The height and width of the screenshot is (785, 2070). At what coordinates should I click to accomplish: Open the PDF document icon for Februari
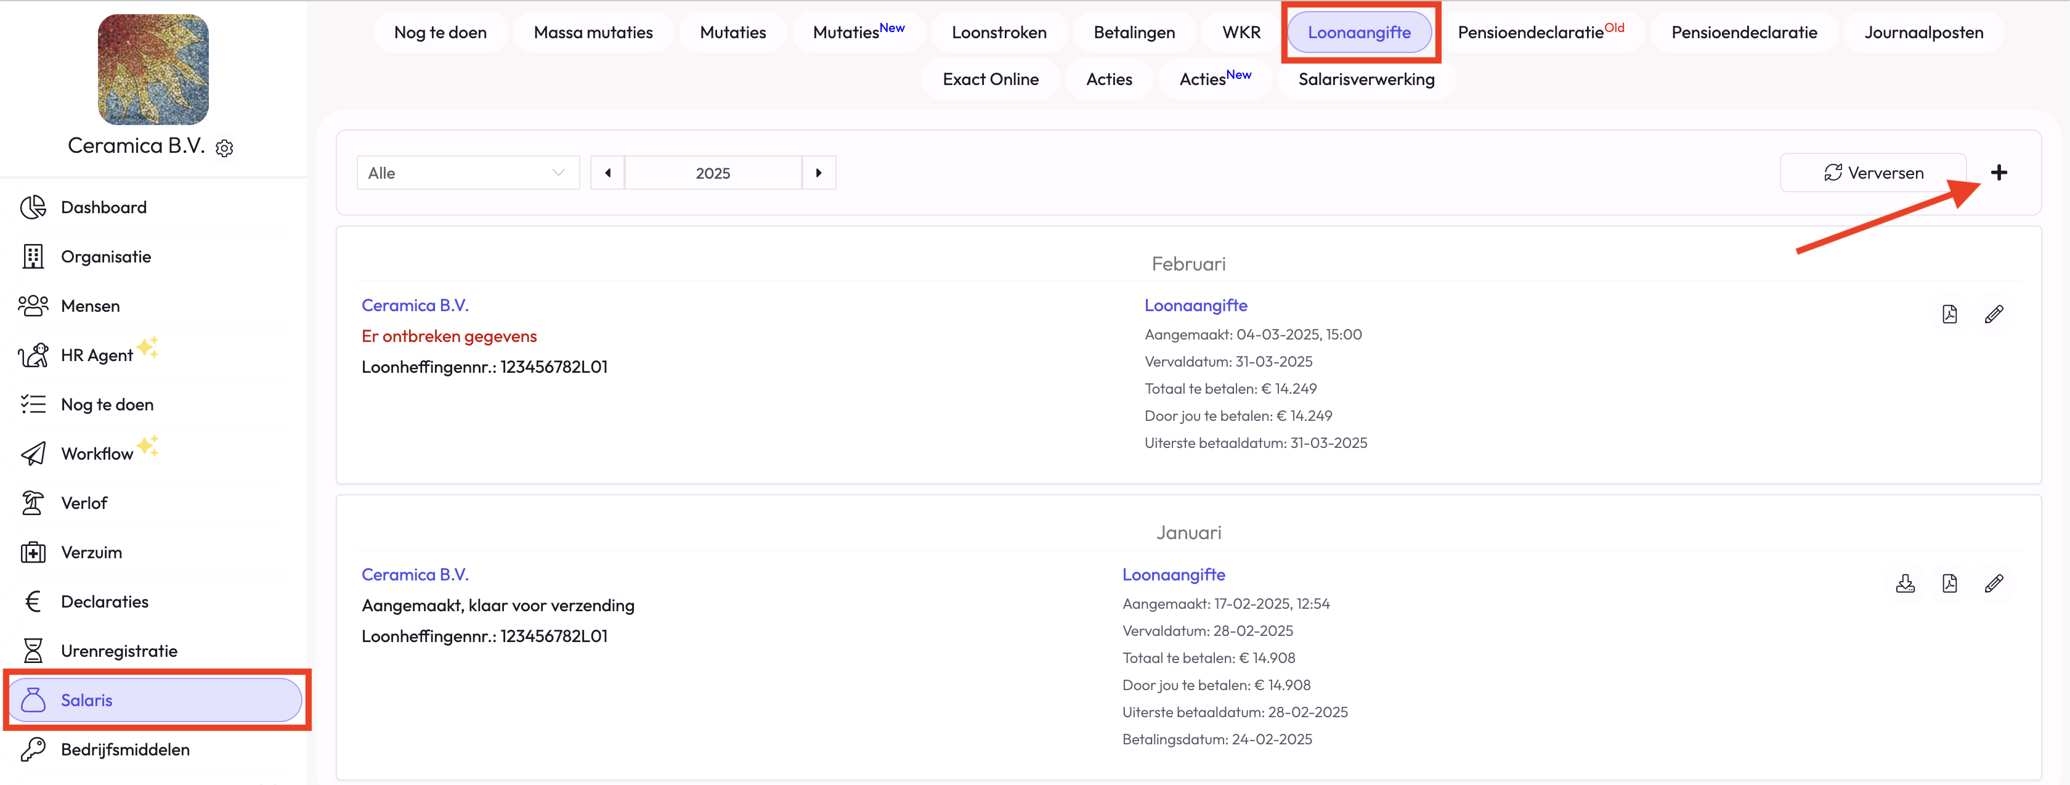(x=1949, y=314)
